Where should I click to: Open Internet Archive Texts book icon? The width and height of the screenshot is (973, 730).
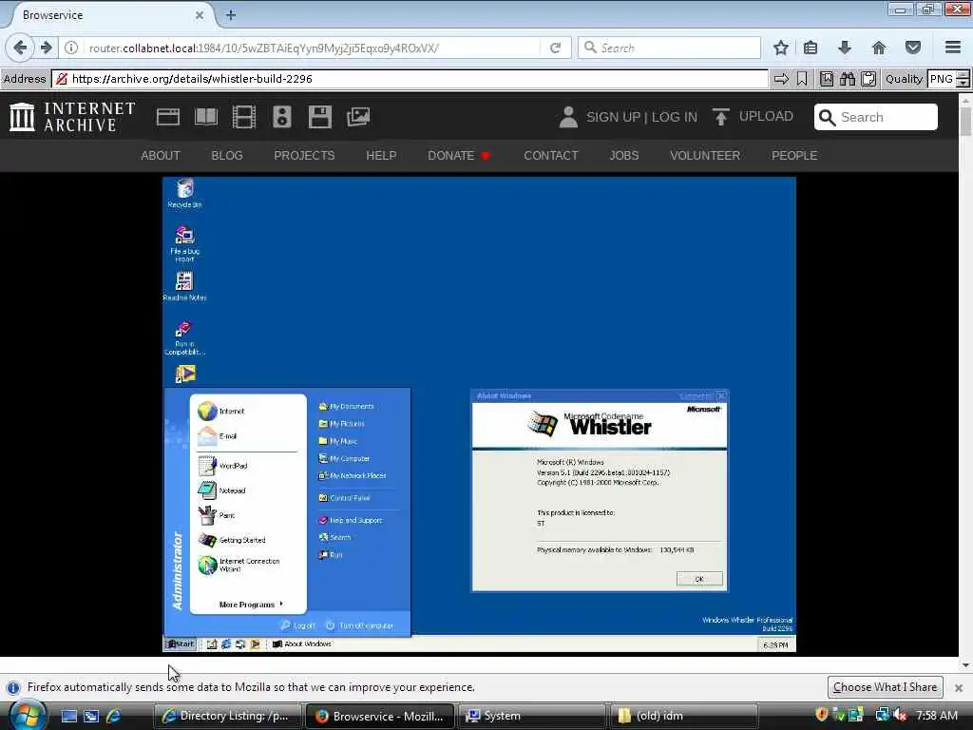[206, 117]
